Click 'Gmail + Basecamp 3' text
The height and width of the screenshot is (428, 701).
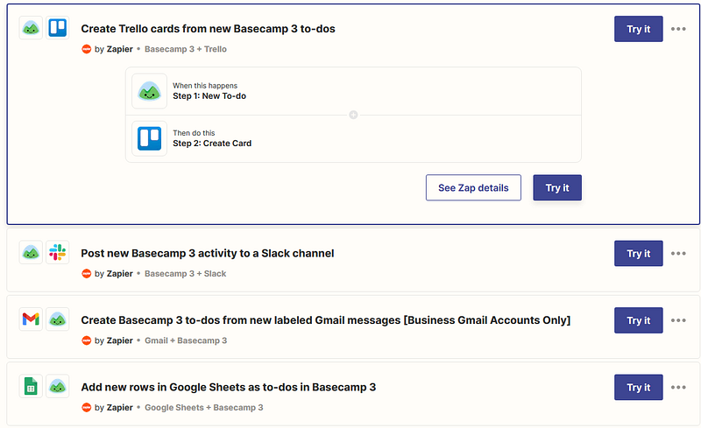point(186,340)
